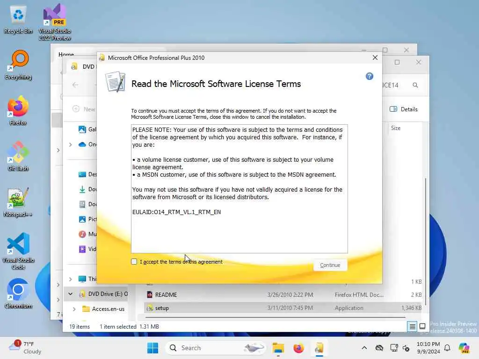Open Recycle Bin desktop icon

pos(18,20)
